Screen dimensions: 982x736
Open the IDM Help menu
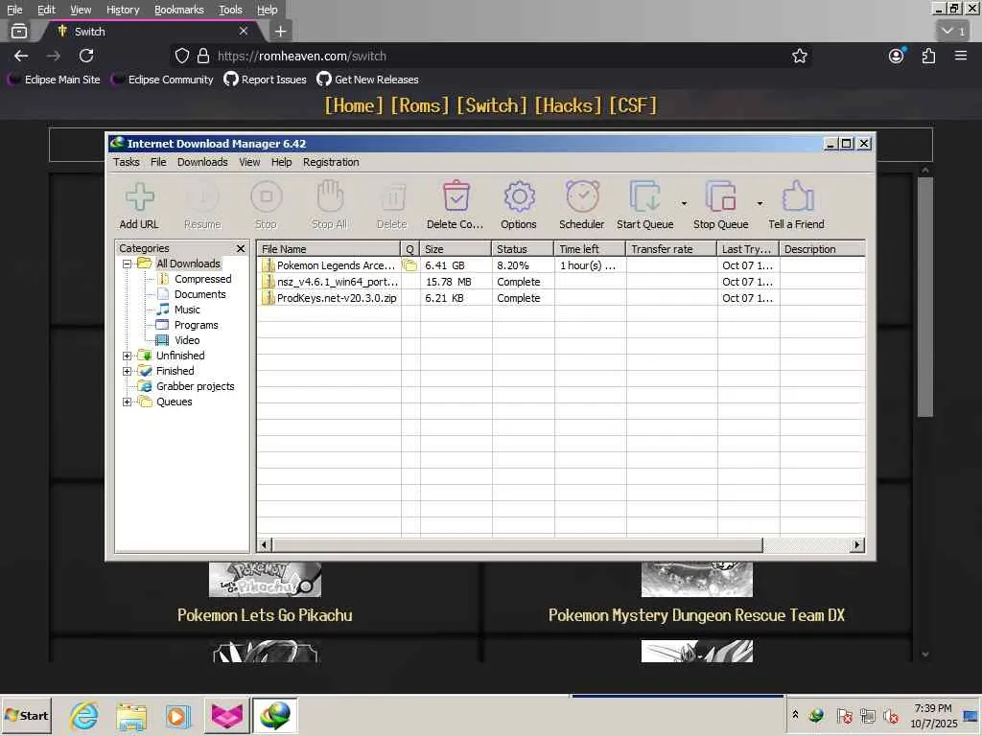281,162
